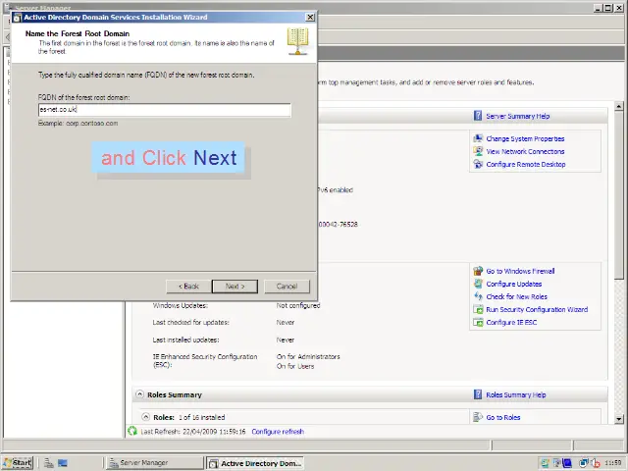Switch to Server Manager taskbar button
628x471 pixels.
(x=155, y=463)
